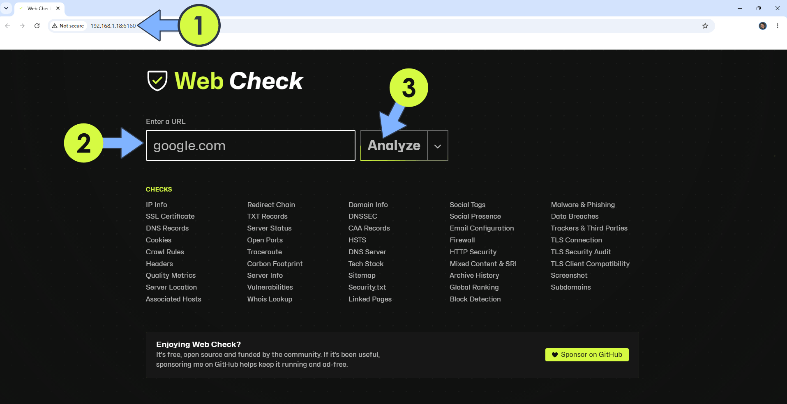Click the Firewall check

(462, 240)
